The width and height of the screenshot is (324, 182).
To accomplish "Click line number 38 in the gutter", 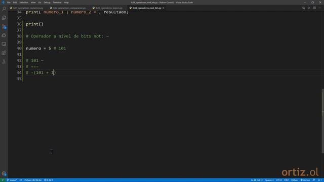I will (x=19, y=36).
